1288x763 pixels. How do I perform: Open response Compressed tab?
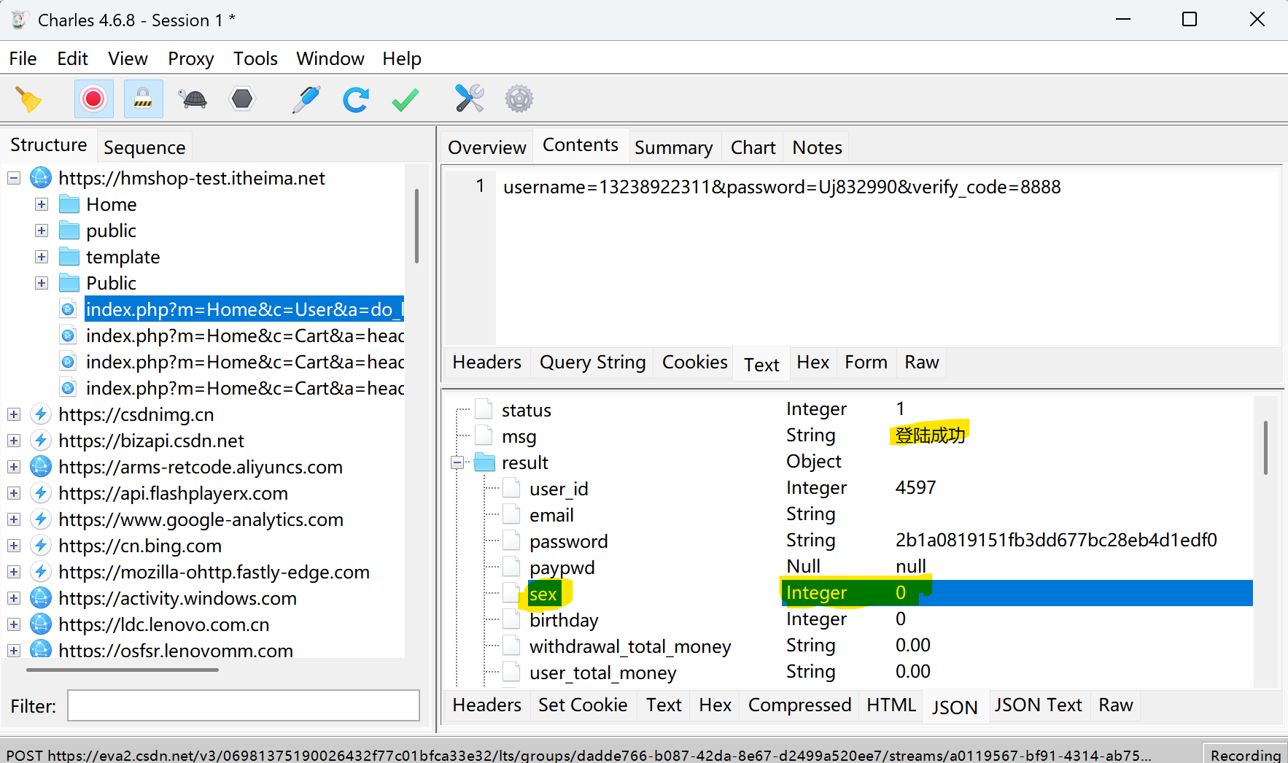click(799, 705)
